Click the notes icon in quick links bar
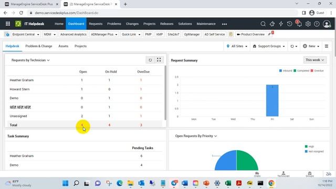This screenshot has width=336, height=189. point(231,34)
